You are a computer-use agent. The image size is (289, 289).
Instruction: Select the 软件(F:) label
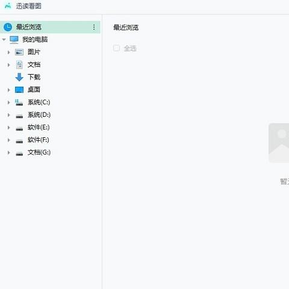click(x=39, y=140)
